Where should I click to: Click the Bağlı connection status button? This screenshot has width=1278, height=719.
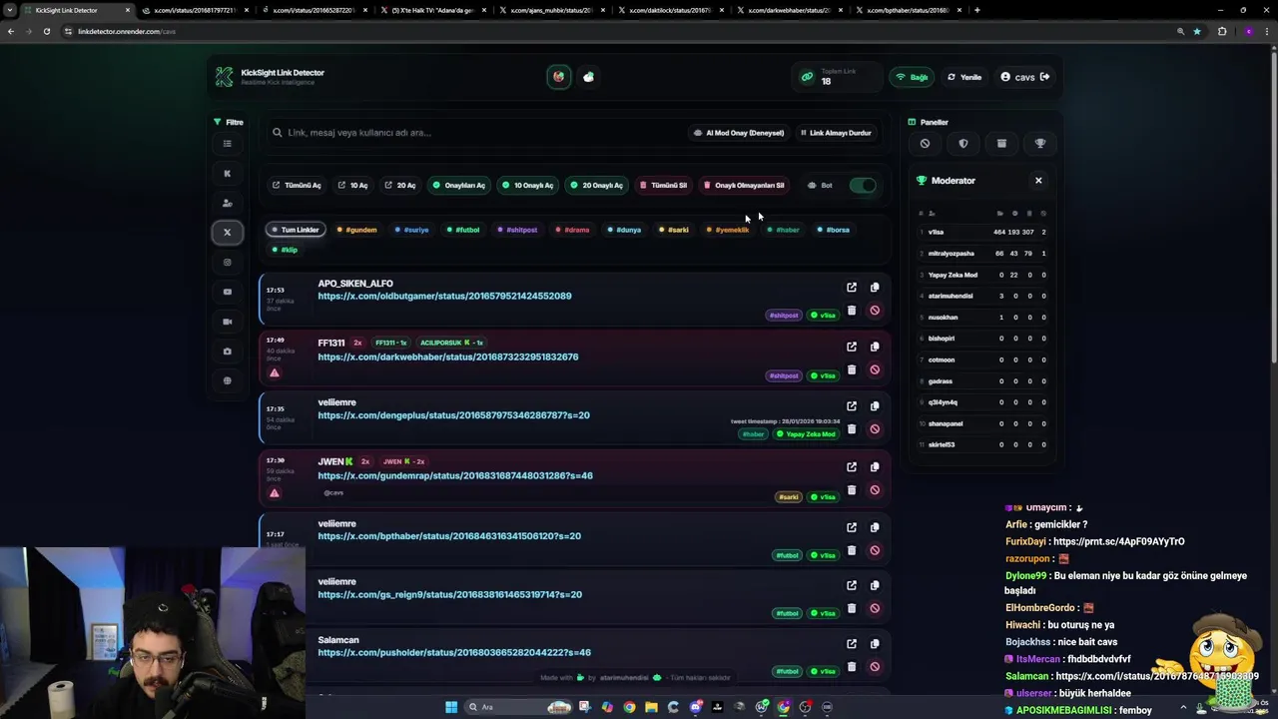tap(913, 77)
